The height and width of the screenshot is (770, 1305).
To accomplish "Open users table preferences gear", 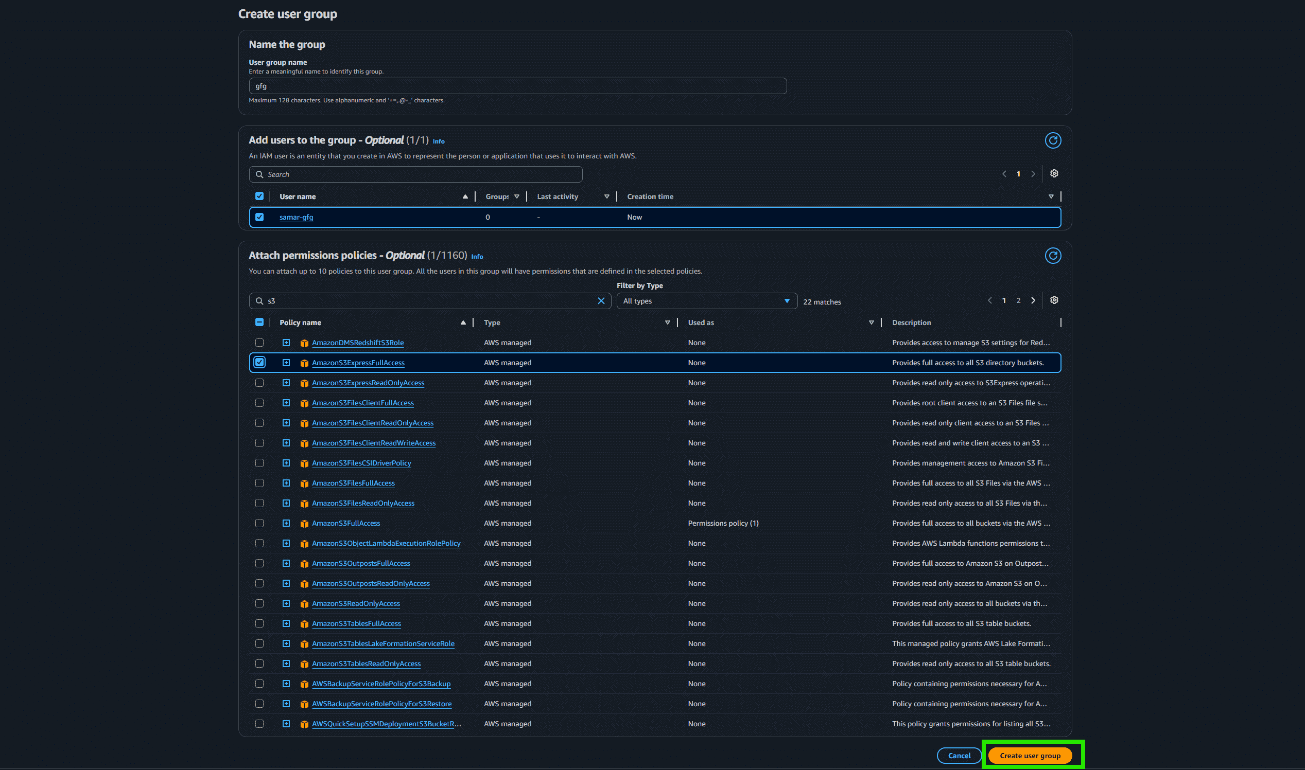I will pyautogui.click(x=1054, y=173).
